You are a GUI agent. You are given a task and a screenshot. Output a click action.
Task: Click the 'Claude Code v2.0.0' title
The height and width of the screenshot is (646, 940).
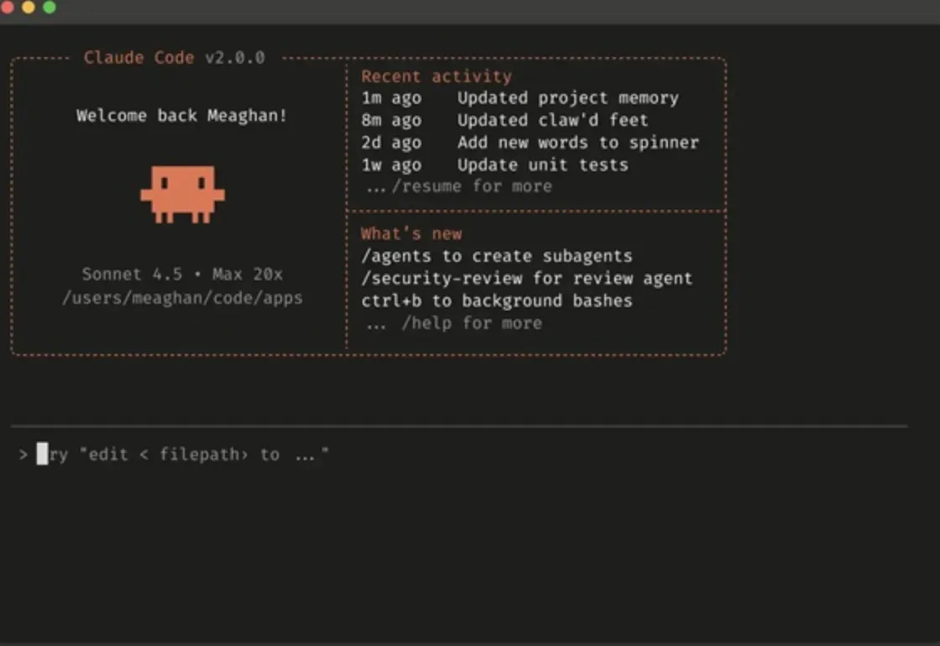175,58
